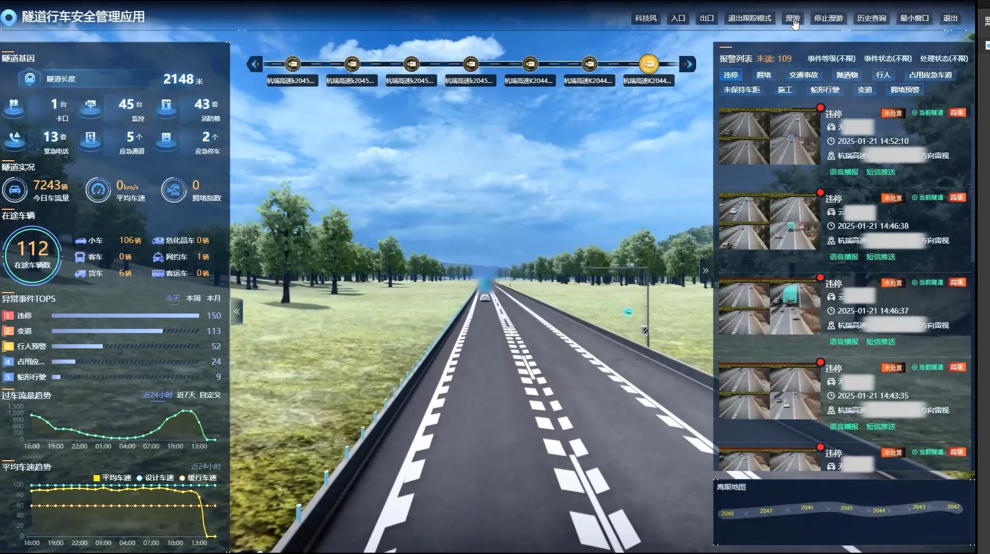Open the 处理状态(不限) filter dropdown
The width and height of the screenshot is (990, 554).
pyautogui.click(x=943, y=58)
